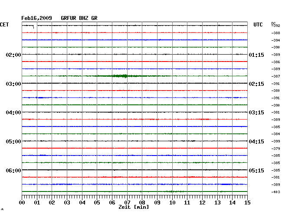Click the 15 minute axis tick label

pyautogui.click(x=247, y=203)
